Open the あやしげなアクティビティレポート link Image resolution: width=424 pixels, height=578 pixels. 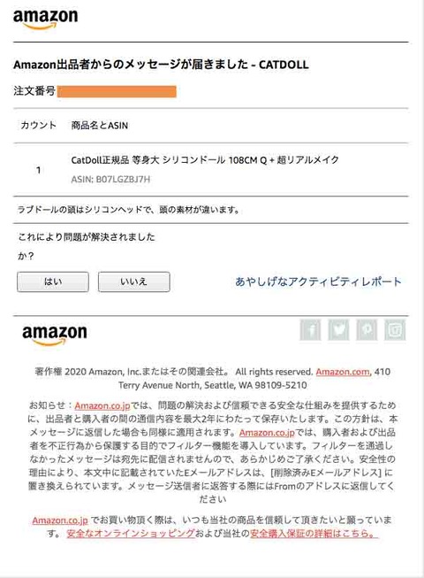[318, 281]
